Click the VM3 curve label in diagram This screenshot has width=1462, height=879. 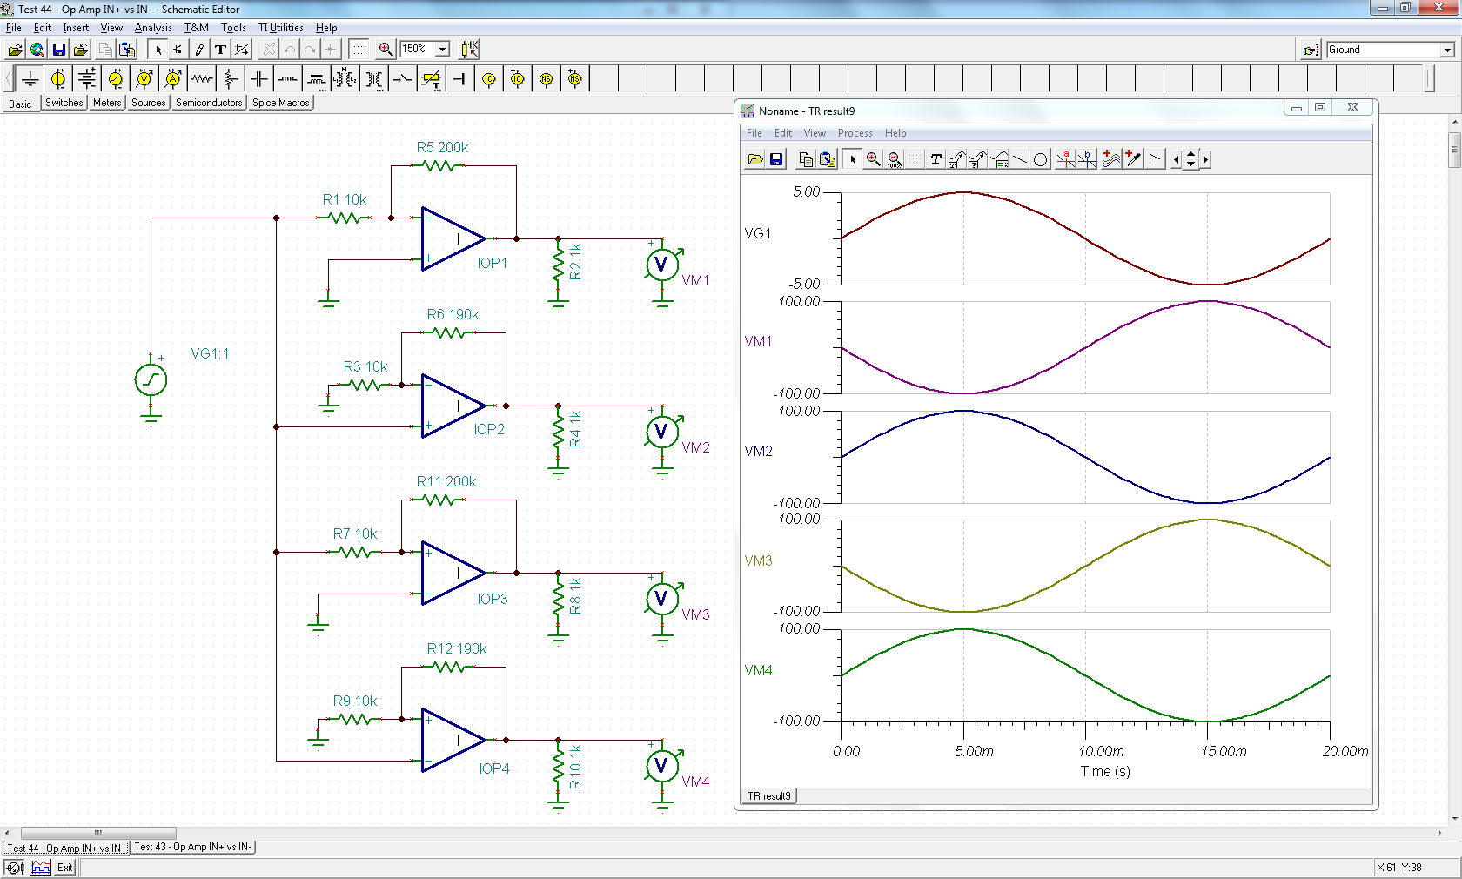pyautogui.click(x=758, y=560)
